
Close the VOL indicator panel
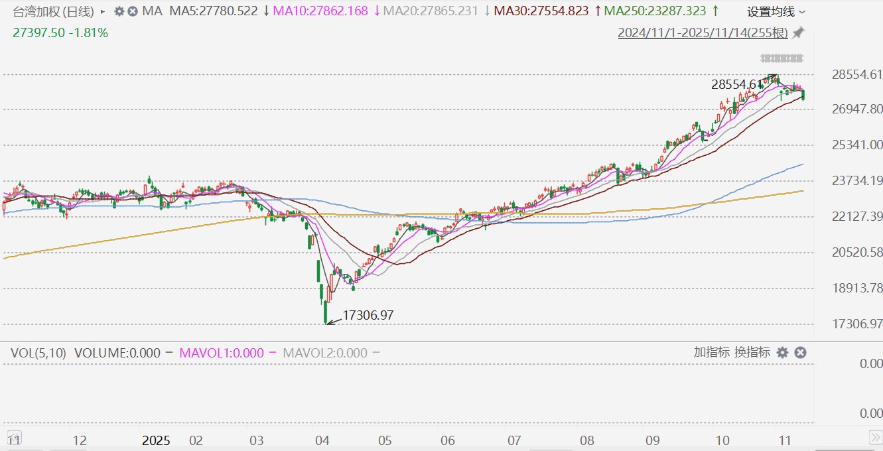[x=800, y=352]
